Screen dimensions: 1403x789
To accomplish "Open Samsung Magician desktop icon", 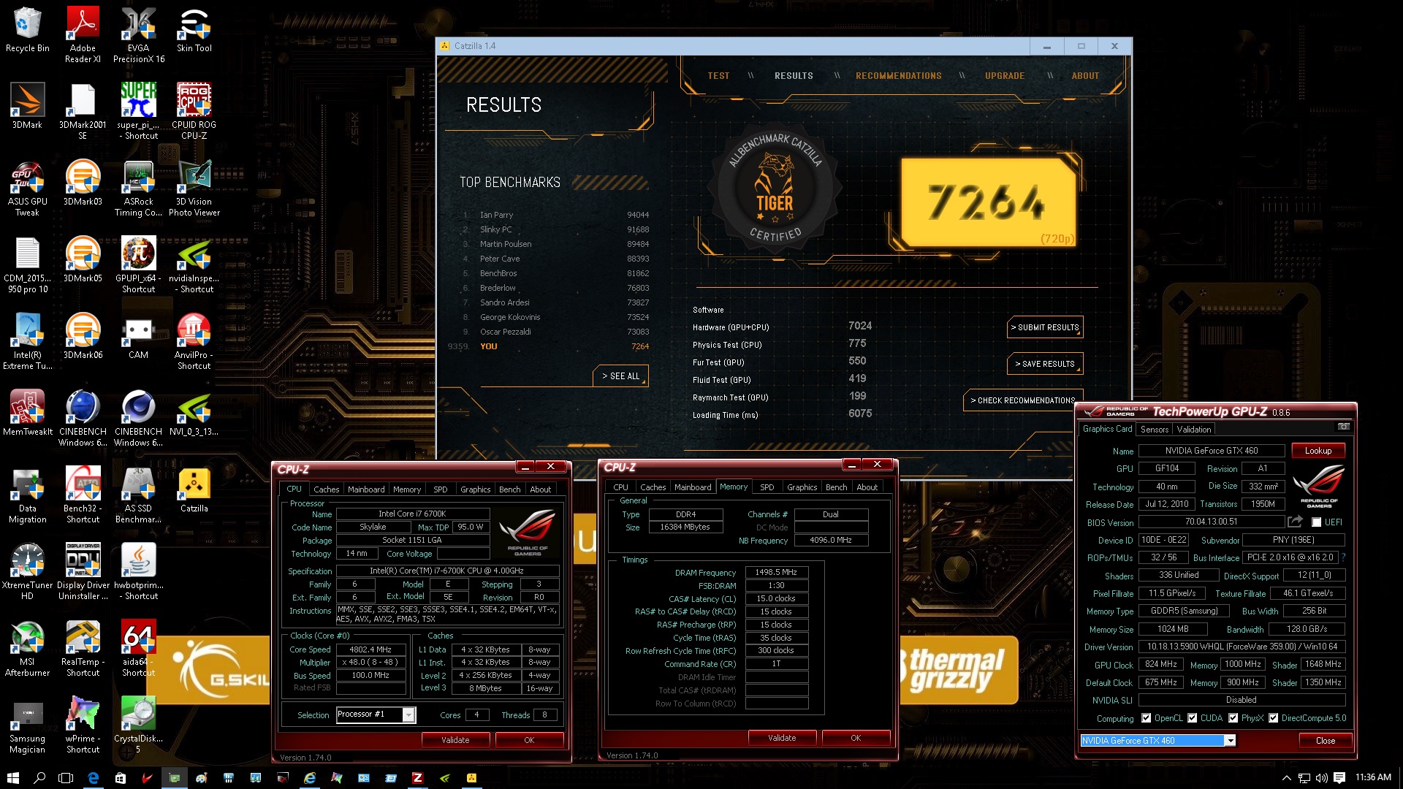I will click(27, 725).
